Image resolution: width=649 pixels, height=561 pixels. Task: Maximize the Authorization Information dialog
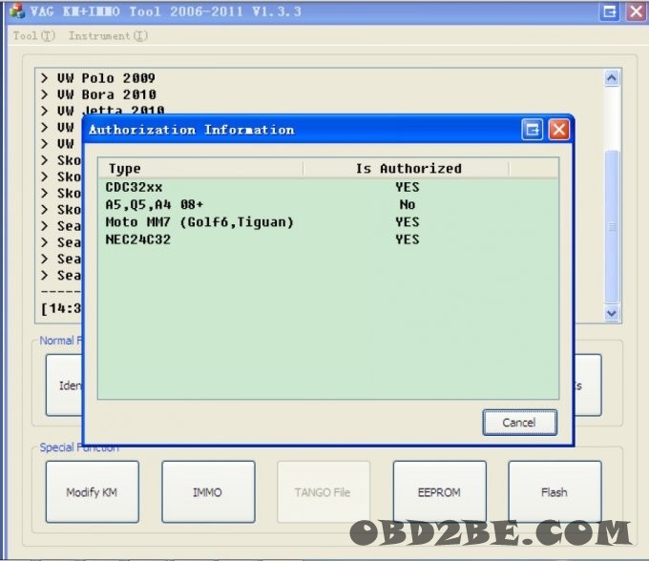(x=533, y=130)
